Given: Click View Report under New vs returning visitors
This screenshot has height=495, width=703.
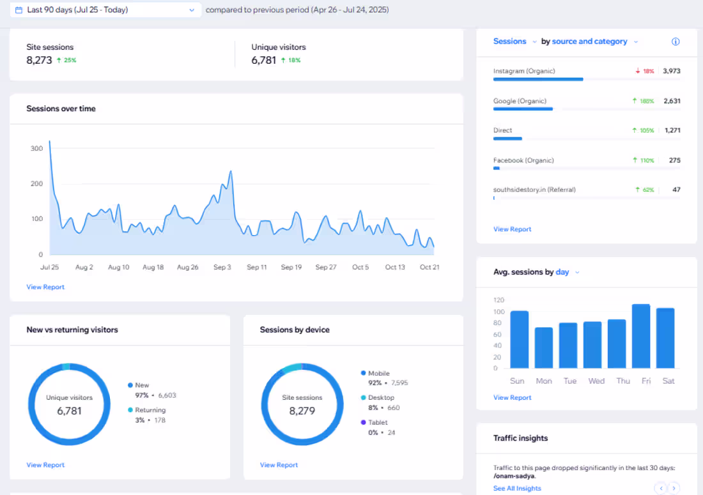Looking at the screenshot, I should pyautogui.click(x=45, y=464).
